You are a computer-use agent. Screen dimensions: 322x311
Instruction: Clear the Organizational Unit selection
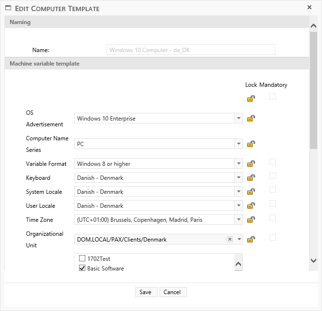229,240
